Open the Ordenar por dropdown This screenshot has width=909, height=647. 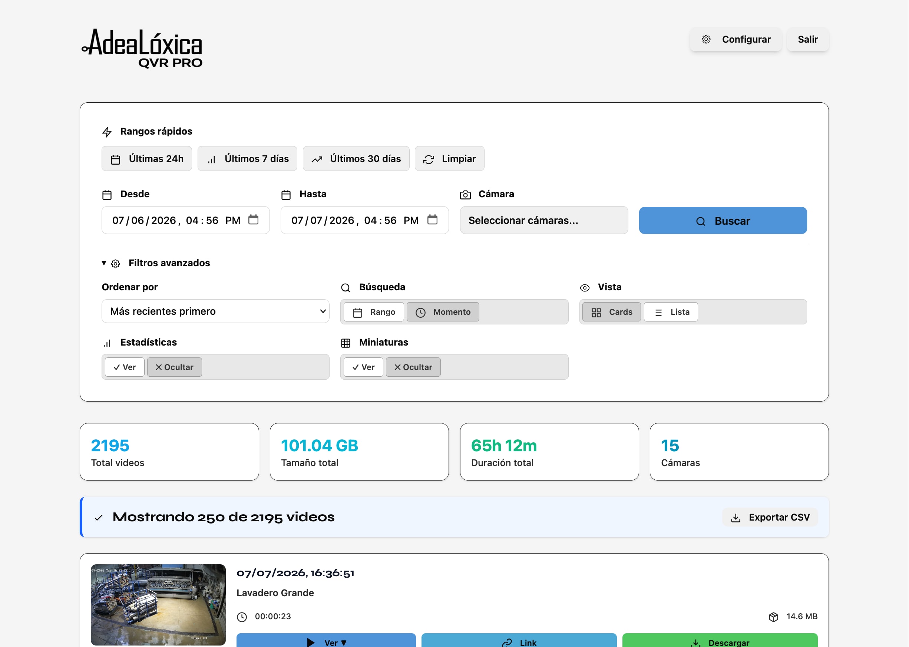pyautogui.click(x=215, y=311)
